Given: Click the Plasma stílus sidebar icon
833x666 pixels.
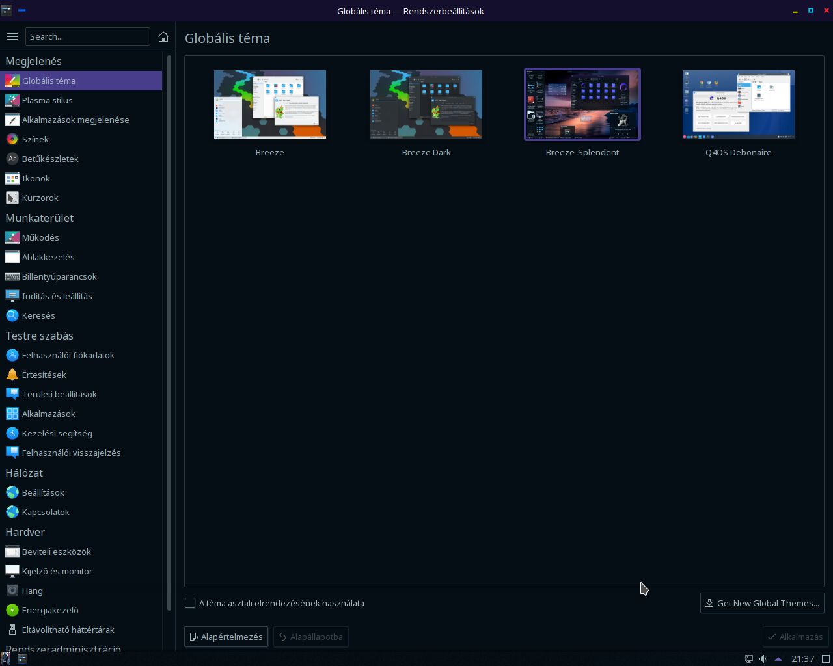Looking at the screenshot, I should [x=12, y=100].
